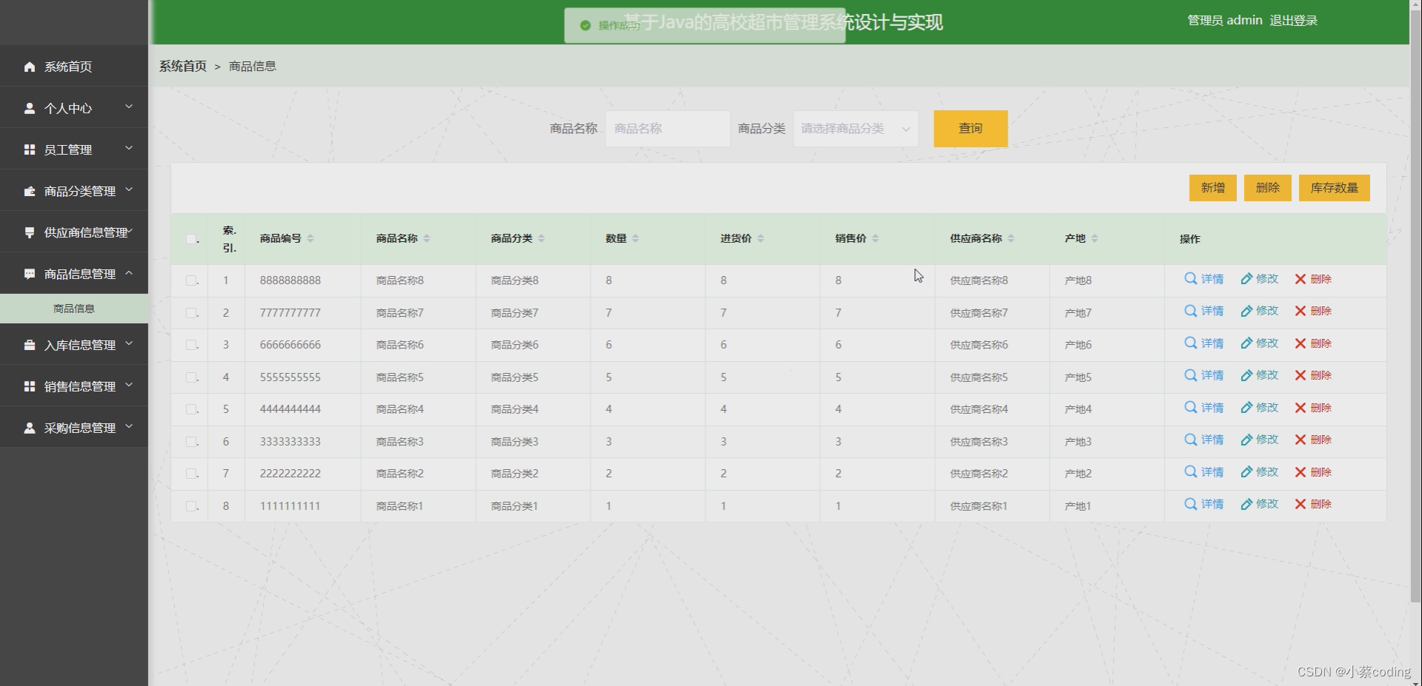
Task: Check the row for 5555555555
Action: [191, 377]
